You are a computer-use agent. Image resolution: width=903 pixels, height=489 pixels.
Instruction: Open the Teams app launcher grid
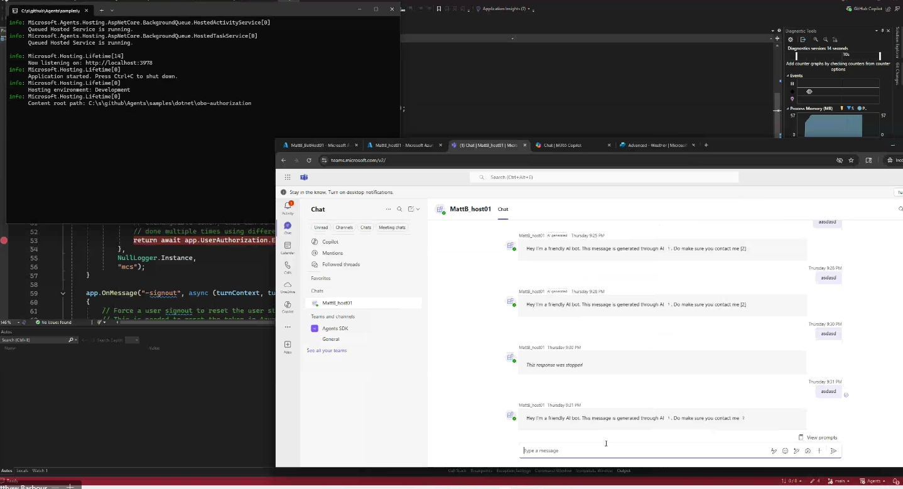(x=287, y=177)
